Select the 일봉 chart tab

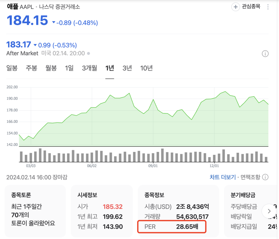pyautogui.click(x=12, y=68)
